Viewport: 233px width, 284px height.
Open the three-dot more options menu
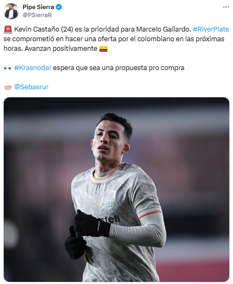pyautogui.click(x=226, y=7)
